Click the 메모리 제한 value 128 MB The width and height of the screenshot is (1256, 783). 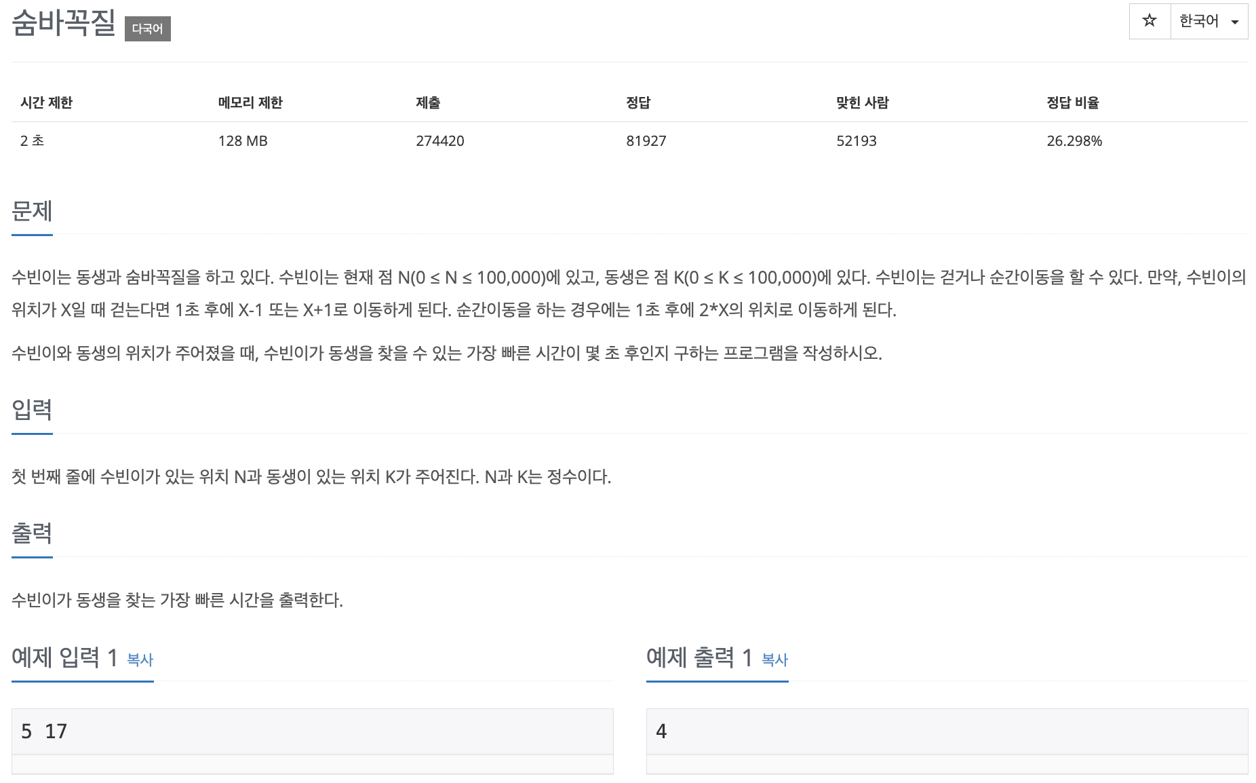243,141
